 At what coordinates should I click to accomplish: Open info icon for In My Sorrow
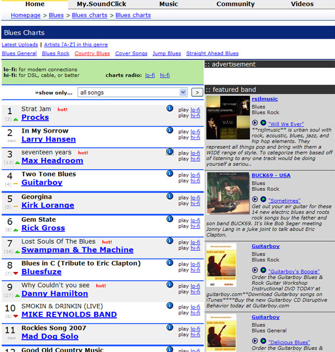(x=170, y=130)
